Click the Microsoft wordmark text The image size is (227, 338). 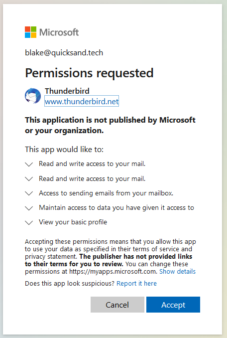pos(59,32)
